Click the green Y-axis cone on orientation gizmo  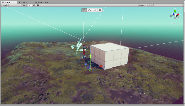175,11
